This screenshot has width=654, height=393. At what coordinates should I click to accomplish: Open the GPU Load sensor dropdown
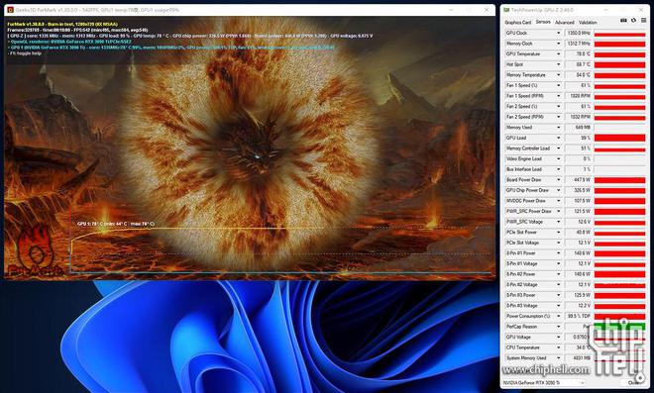click(x=558, y=138)
